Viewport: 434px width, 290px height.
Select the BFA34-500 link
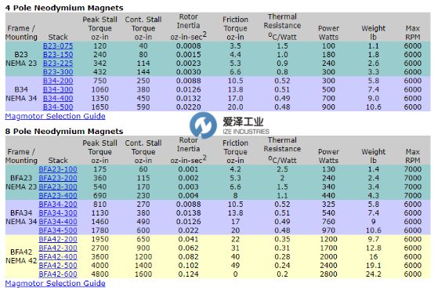58,230
